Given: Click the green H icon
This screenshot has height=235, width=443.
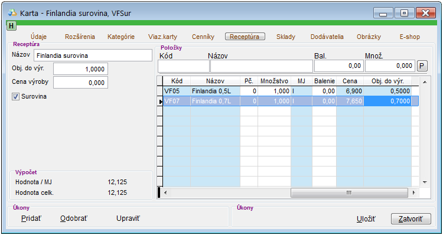Looking at the screenshot, I should point(11,26).
